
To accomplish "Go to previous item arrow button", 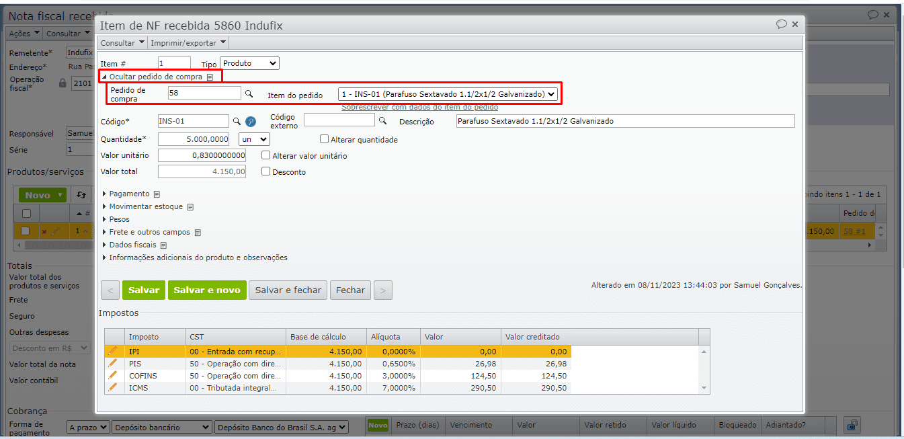I will (x=110, y=290).
